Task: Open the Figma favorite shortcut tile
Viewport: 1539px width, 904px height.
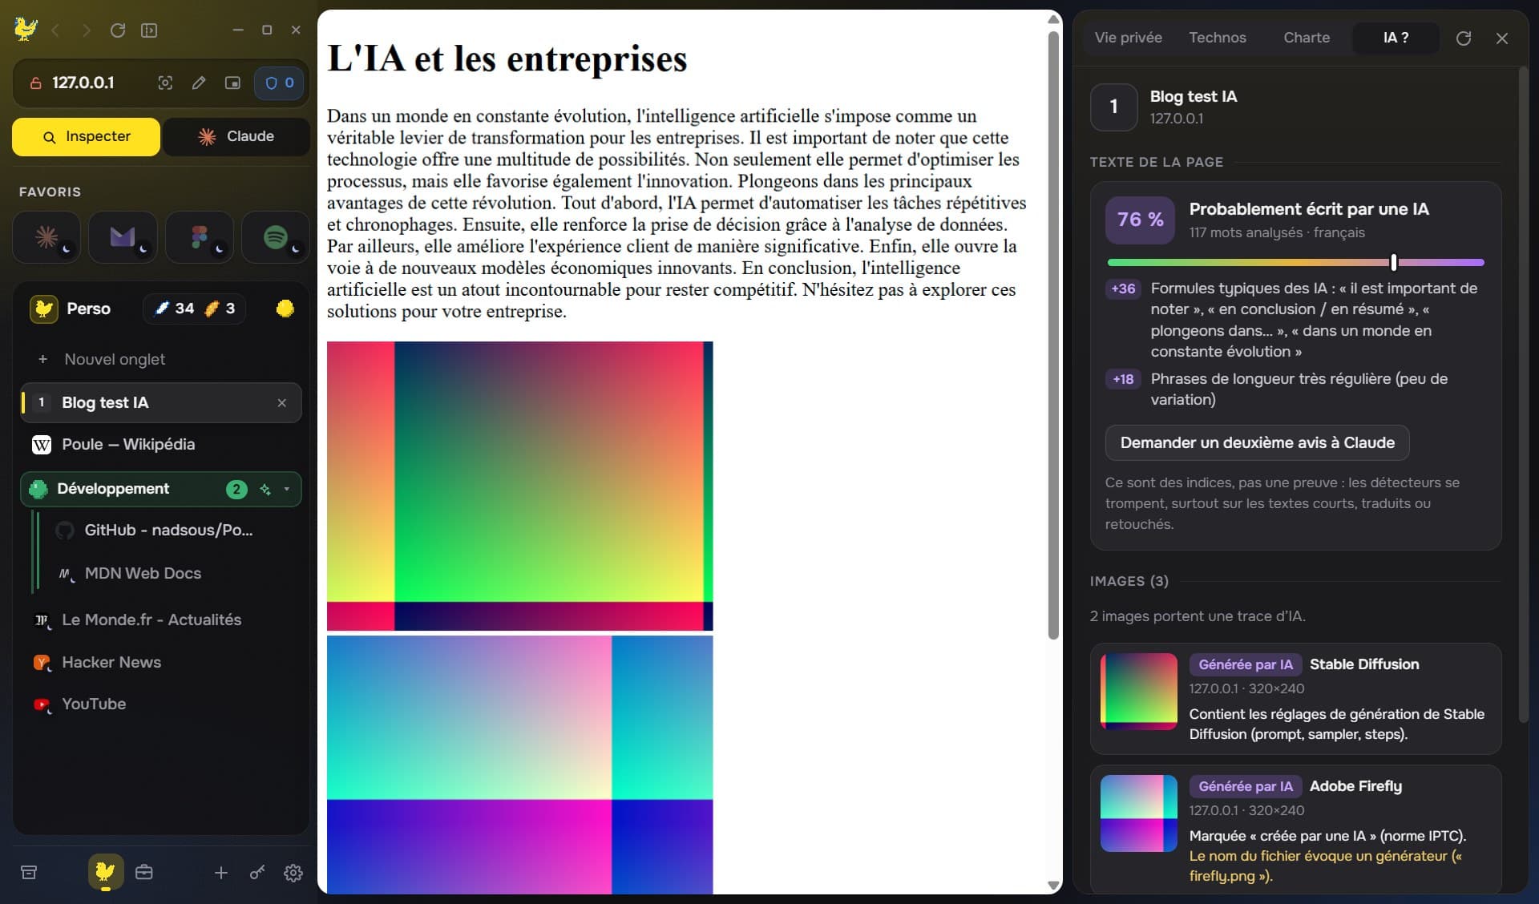Action: click(200, 237)
